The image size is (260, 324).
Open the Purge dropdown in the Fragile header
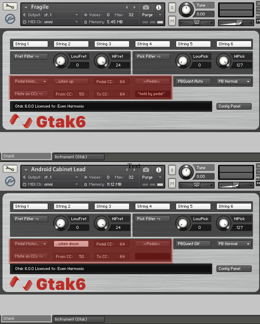coord(151,15)
